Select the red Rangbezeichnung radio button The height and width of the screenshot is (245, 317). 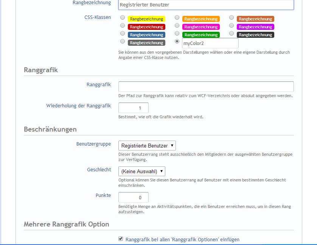coord(123,26)
